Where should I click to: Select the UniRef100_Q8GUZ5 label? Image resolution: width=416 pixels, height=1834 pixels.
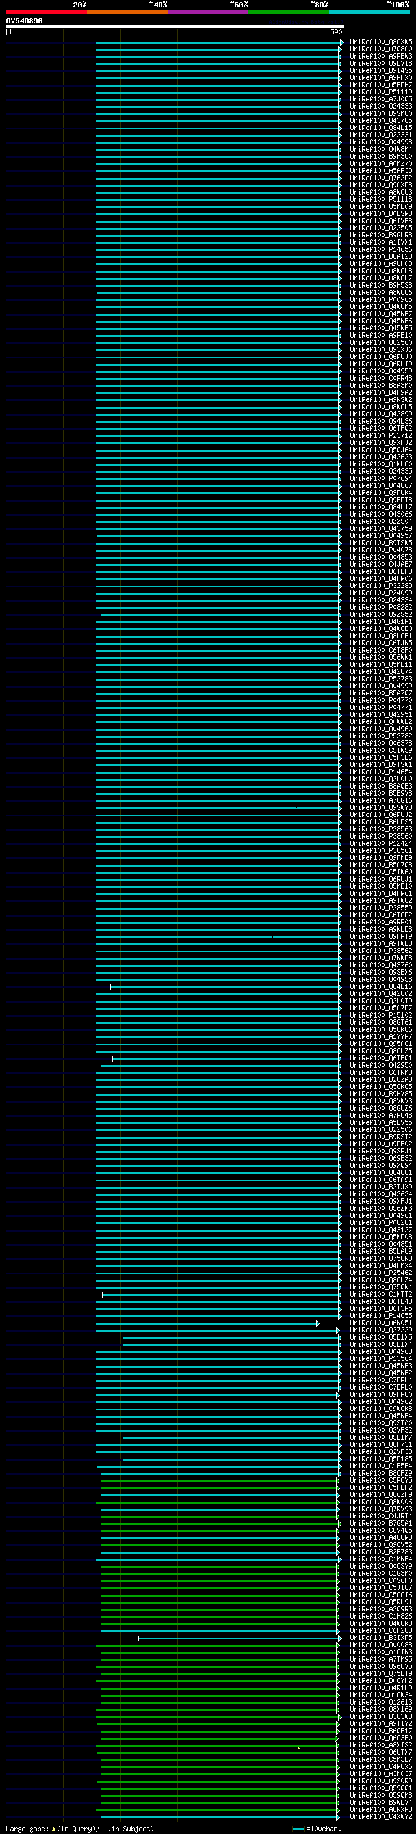tap(380, 1051)
